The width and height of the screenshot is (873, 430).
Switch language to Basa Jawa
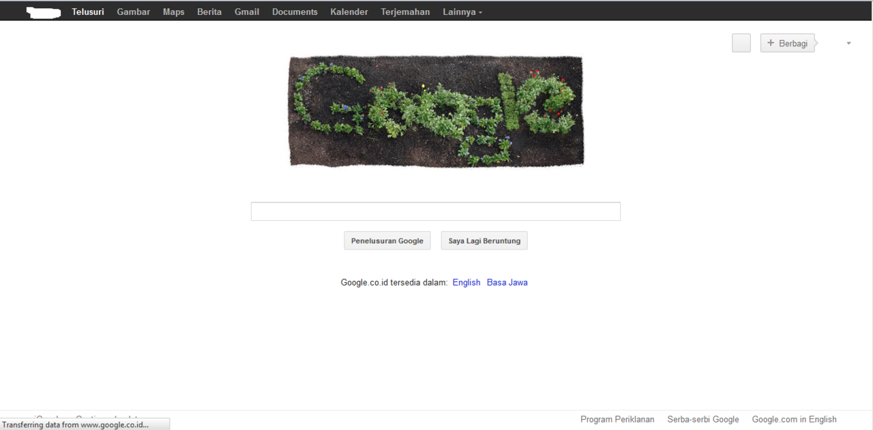pos(507,282)
